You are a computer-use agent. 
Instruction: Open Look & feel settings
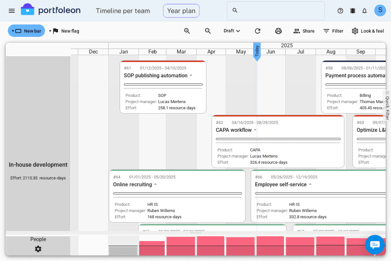point(368,31)
